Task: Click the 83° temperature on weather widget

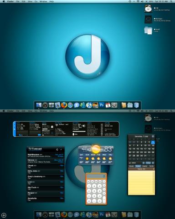Action: pos(109,149)
